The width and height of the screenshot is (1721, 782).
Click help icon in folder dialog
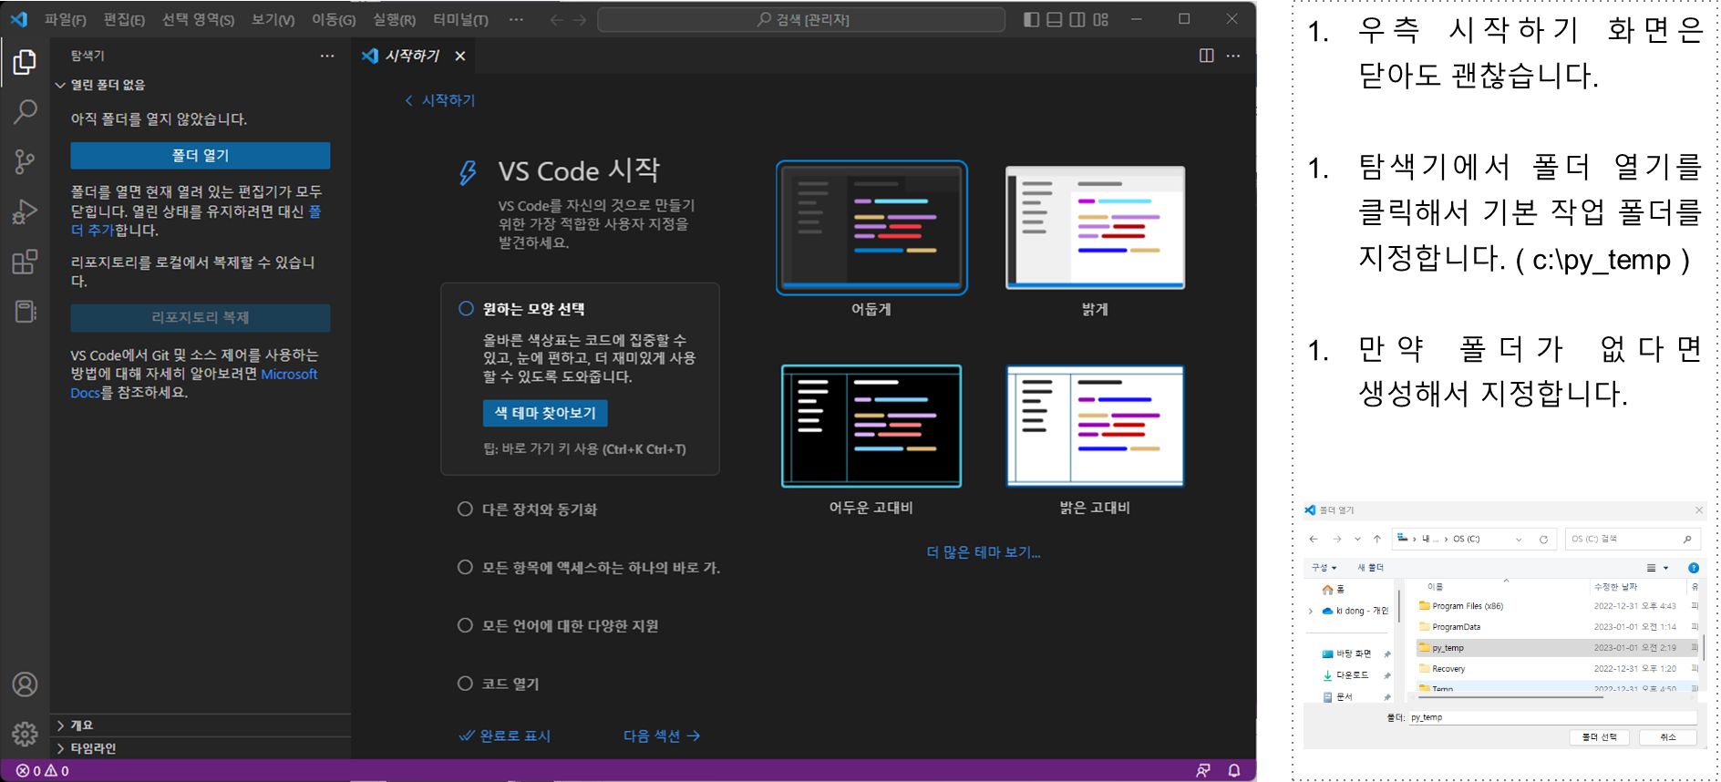tap(1694, 568)
